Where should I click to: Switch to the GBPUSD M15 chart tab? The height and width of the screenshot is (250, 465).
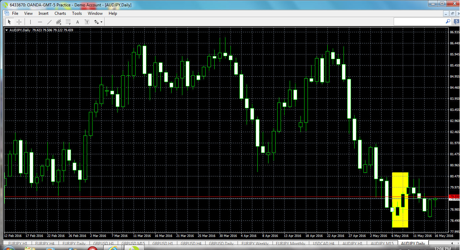(133, 243)
